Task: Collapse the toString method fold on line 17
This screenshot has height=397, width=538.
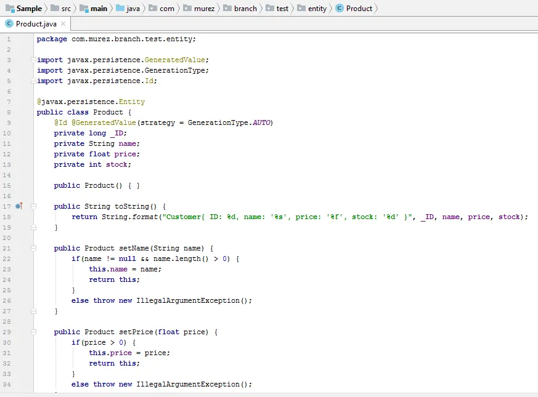Action: (34, 206)
